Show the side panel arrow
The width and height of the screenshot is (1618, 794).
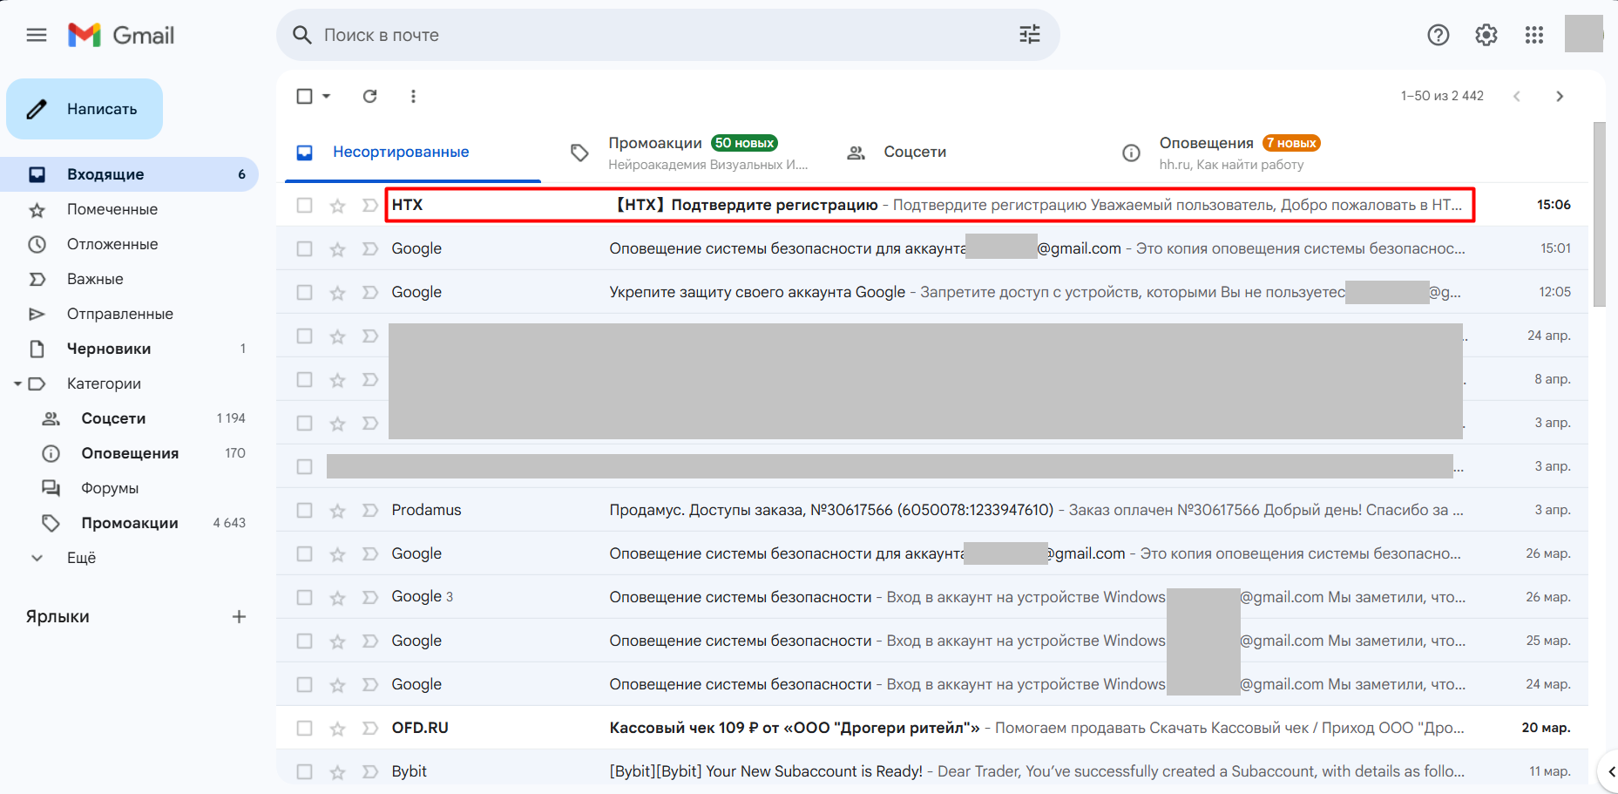pos(1610,771)
